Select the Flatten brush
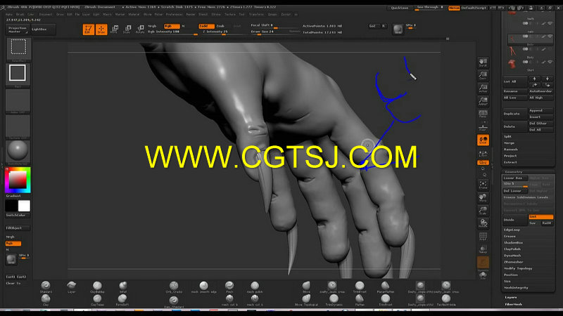 coord(360,301)
